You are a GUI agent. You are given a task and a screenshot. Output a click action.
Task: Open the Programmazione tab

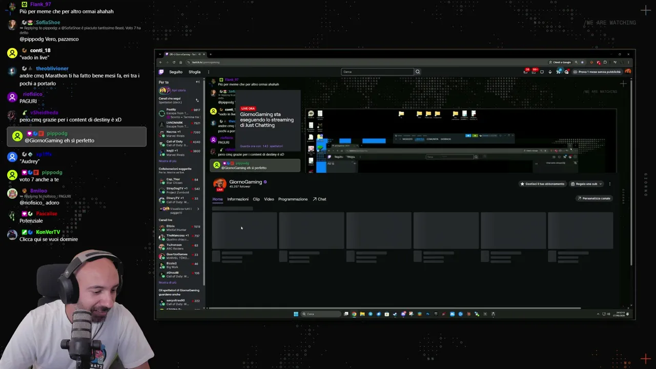[x=293, y=199]
